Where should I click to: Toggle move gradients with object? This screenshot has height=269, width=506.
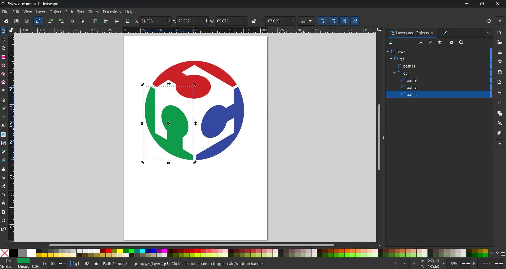pos(344,21)
